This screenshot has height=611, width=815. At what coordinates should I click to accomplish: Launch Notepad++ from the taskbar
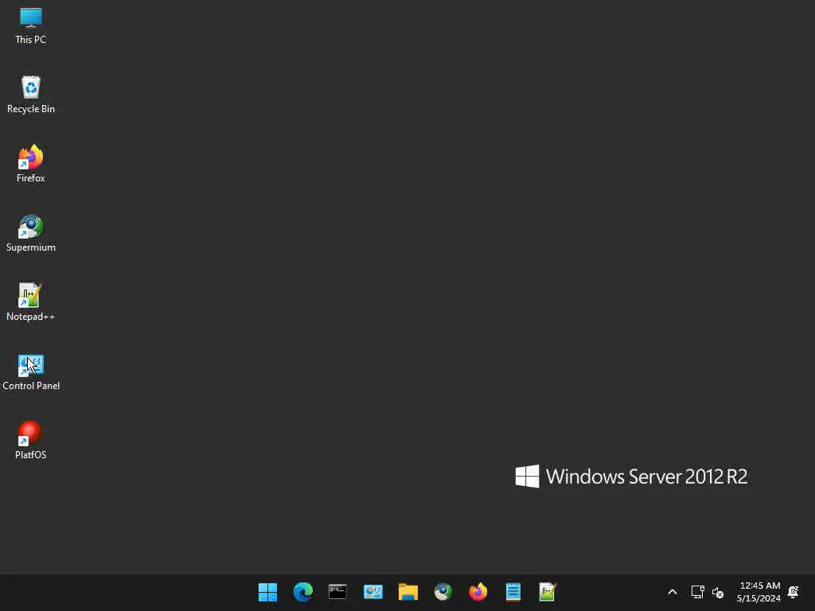pos(548,592)
